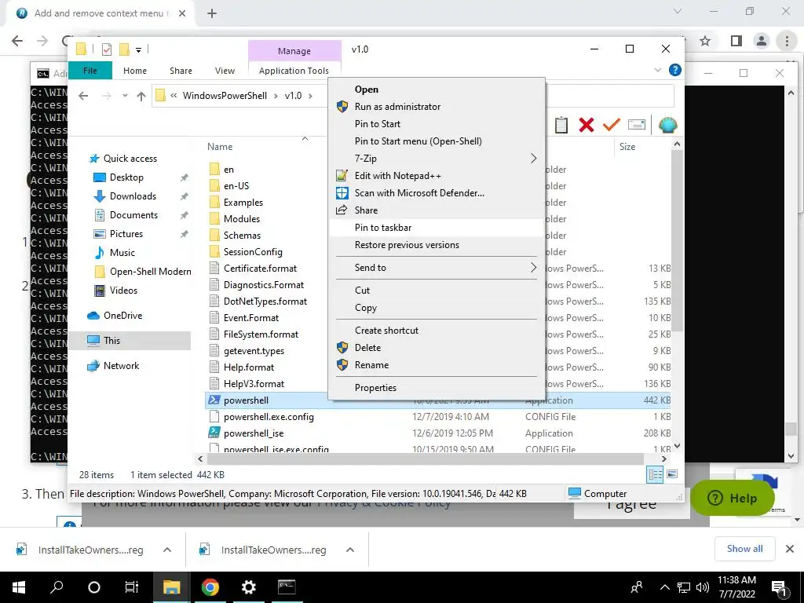Click the Windows Start button
The image size is (804, 603).
pos(19,587)
